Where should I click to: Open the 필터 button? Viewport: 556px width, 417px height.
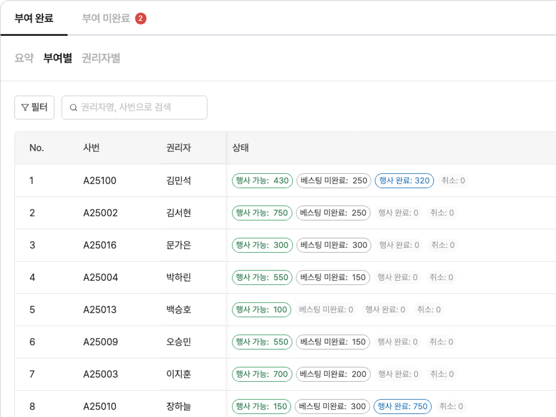(x=35, y=108)
